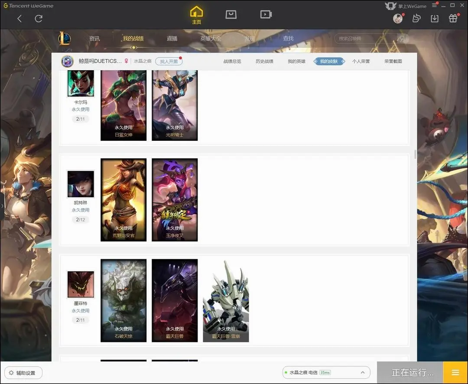Click the skin list vertical scrollbar
This screenshot has height=384, width=468.
415,154
